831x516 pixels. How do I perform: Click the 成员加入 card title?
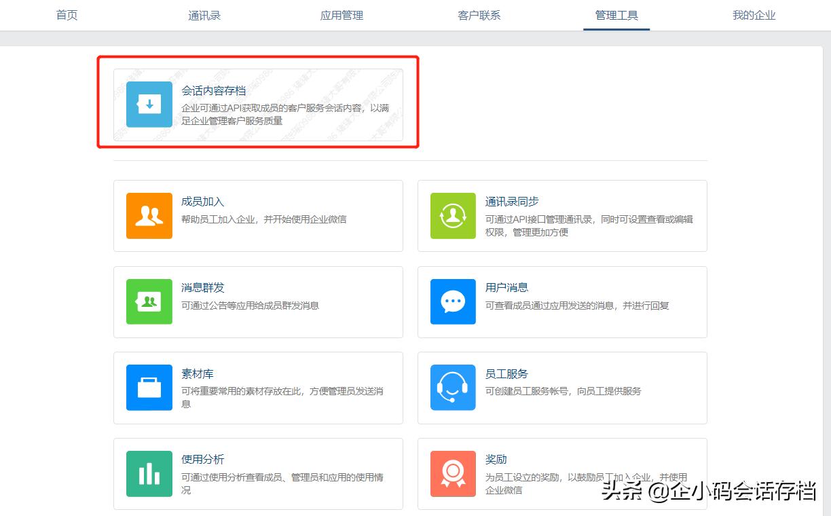click(x=202, y=202)
